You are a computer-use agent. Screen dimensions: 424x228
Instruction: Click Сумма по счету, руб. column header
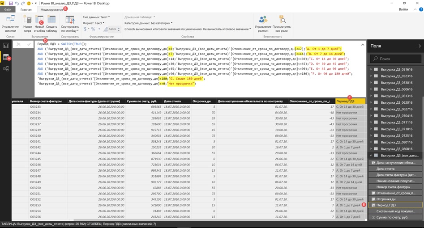[144, 101]
